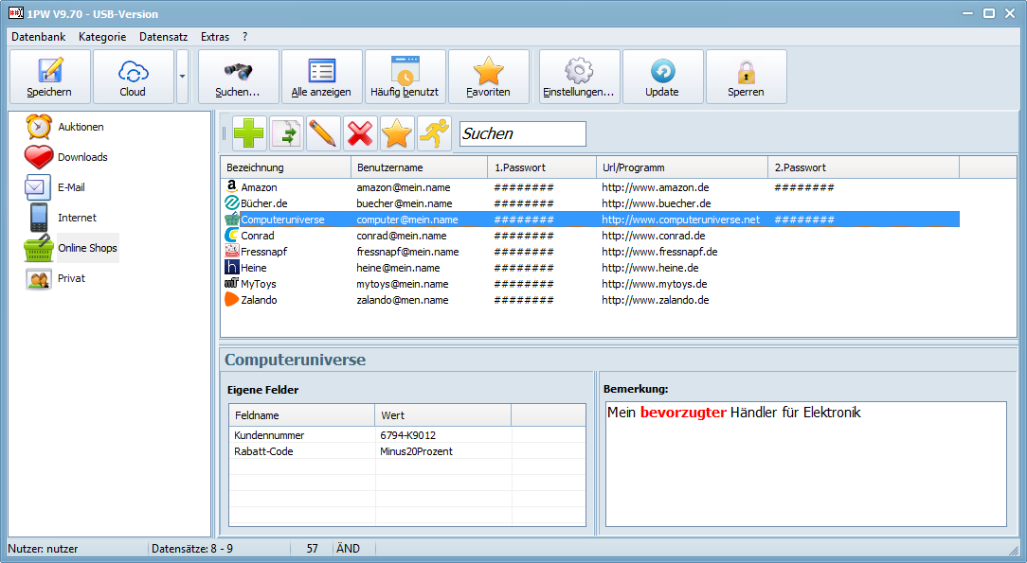Select the Downloads category

pyautogui.click(x=82, y=157)
